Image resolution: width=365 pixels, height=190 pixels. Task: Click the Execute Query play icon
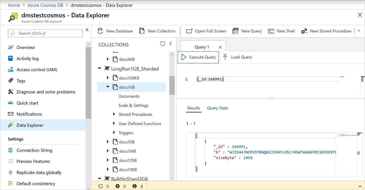(x=184, y=57)
